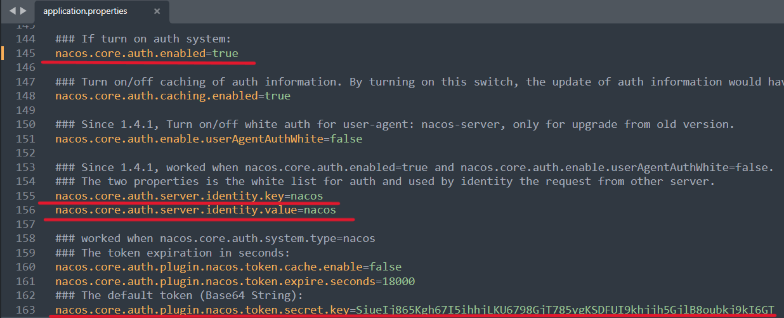784x318 pixels.
Task: Click nacos.core.auth.caching.enabled=true line
Action: point(173,96)
